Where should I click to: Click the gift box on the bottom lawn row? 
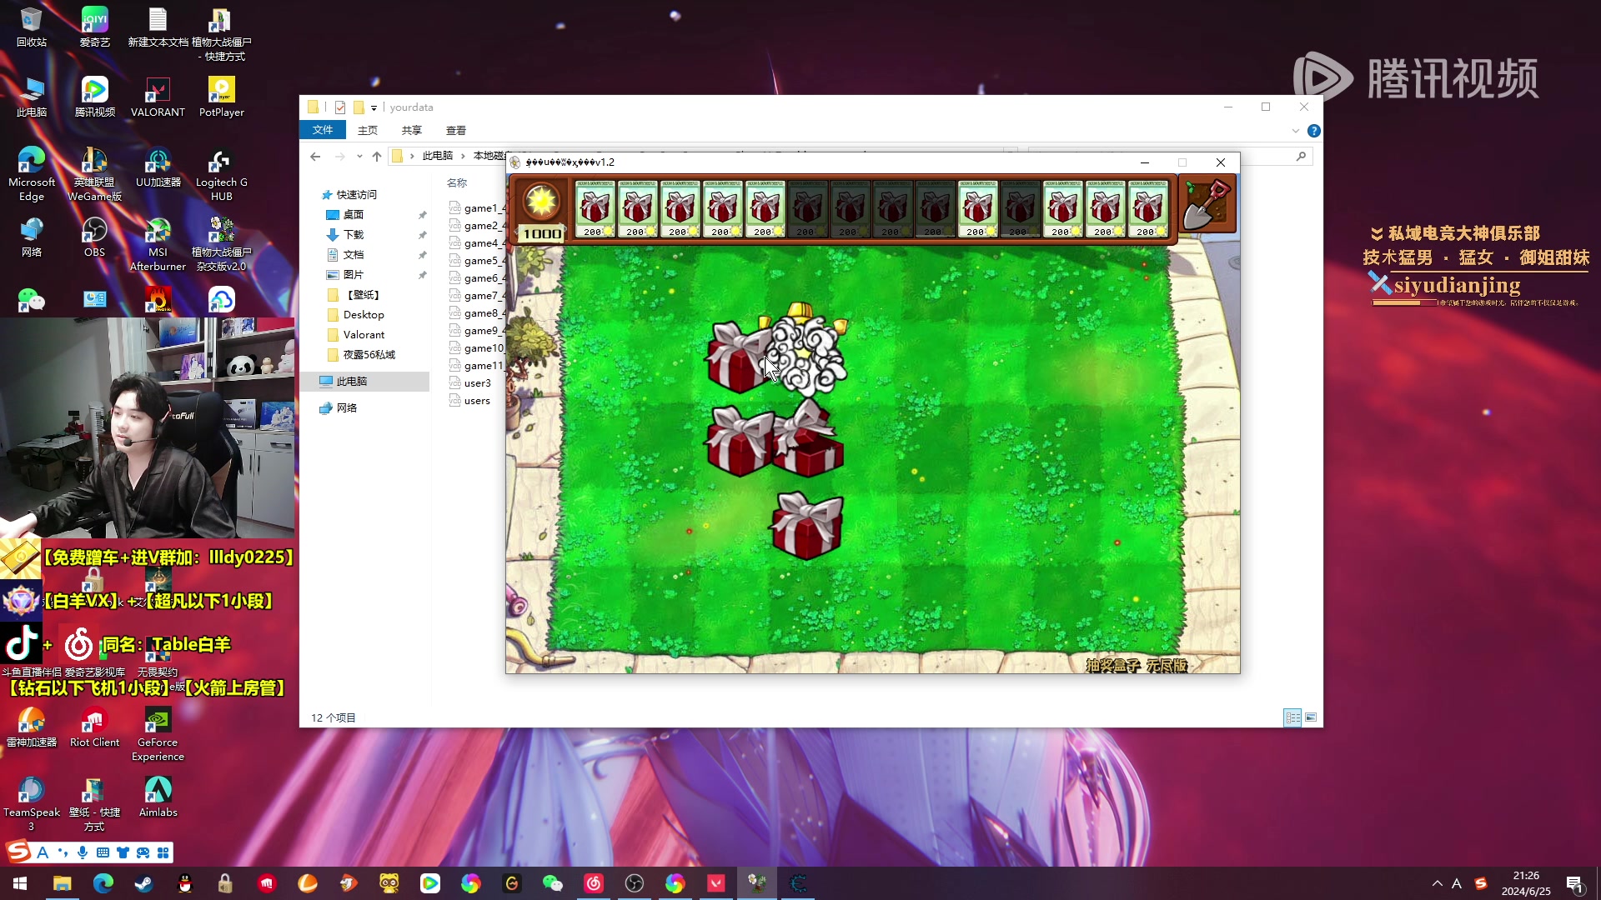click(x=806, y=525)
